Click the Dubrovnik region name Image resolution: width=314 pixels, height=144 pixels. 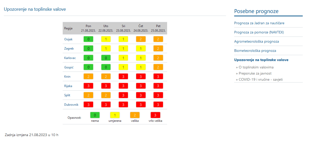(x=71, y=105)
